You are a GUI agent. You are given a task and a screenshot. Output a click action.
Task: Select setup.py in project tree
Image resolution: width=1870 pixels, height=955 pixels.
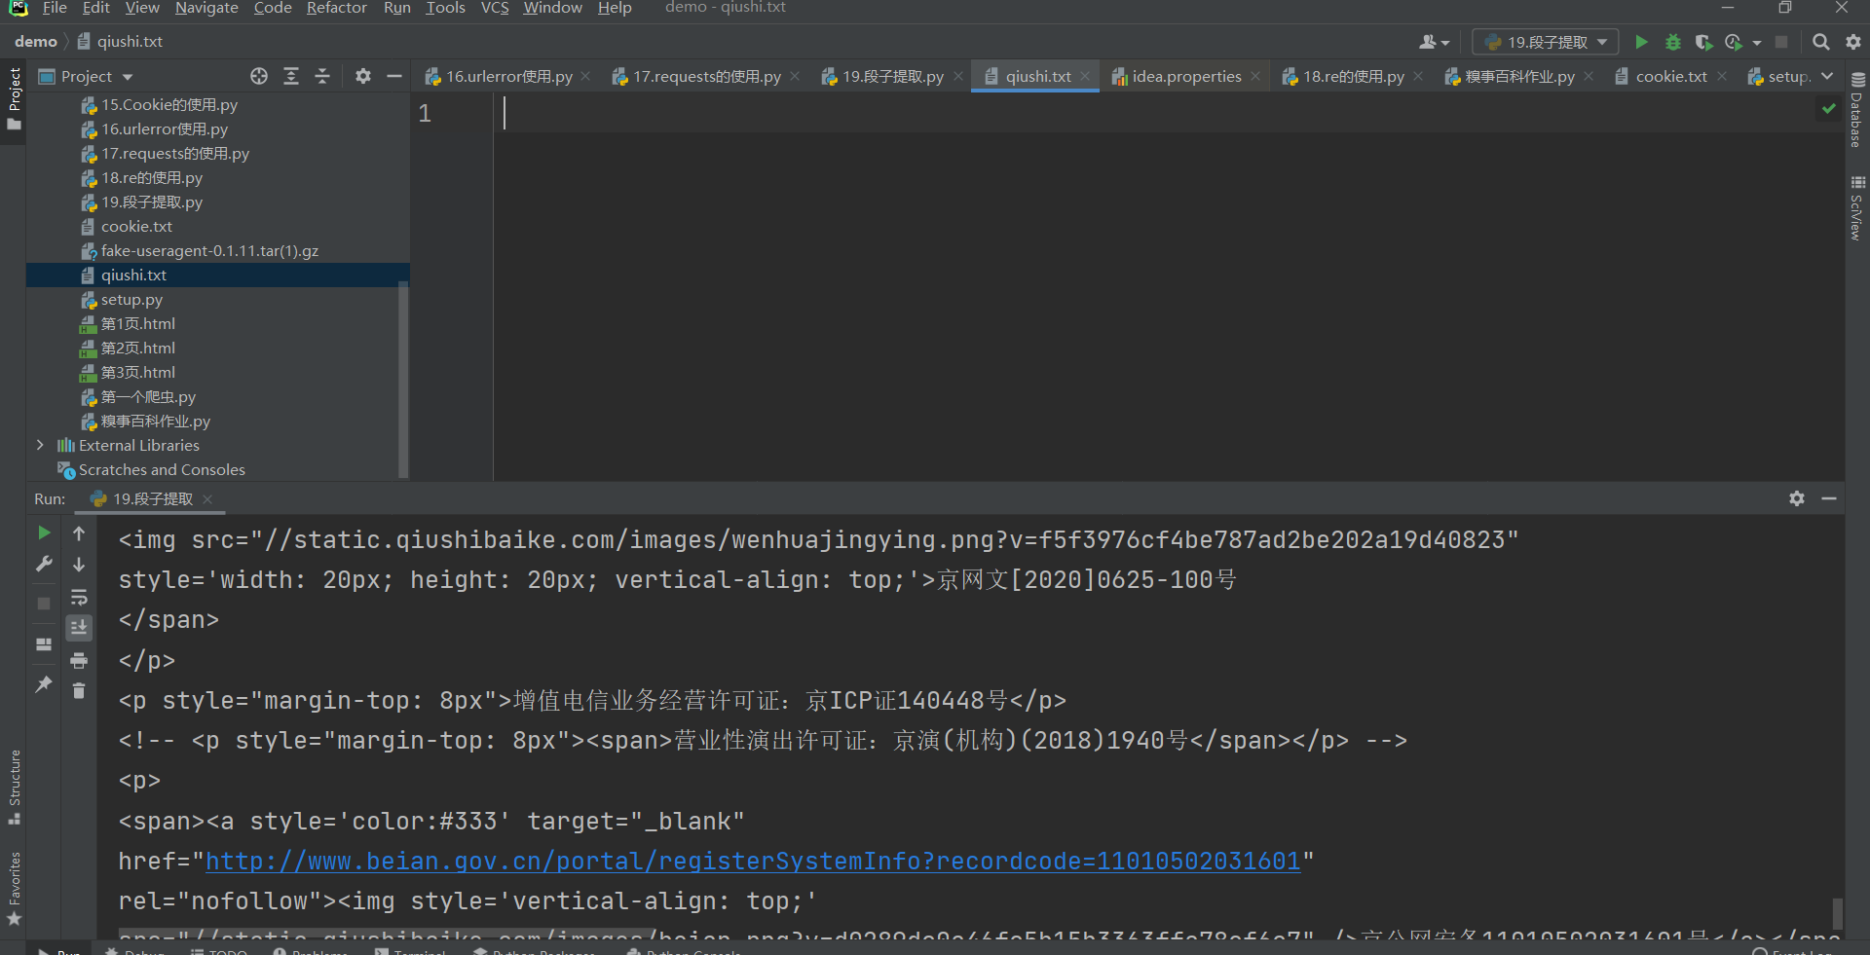click(x=131, y=299)
